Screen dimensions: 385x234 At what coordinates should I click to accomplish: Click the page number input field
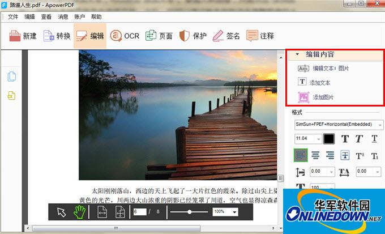tap(140, 212)
